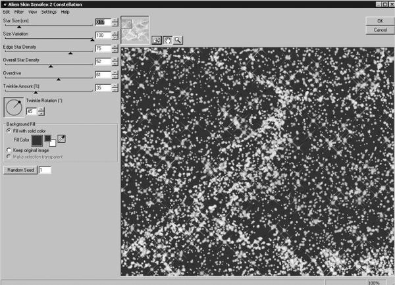
Task: Select Fill with solid color option
Action: pos(9,130)
